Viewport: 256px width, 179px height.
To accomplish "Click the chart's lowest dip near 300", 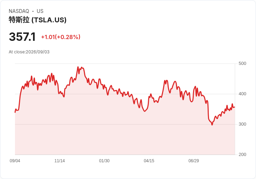I will tap(212, 125).
